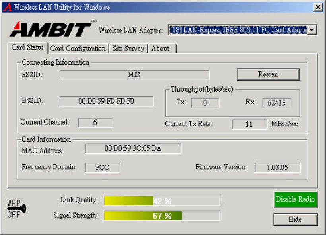
Task: Open the Wireless LAN Adapter dropdown arrow
Action: (x=312, y=30)
